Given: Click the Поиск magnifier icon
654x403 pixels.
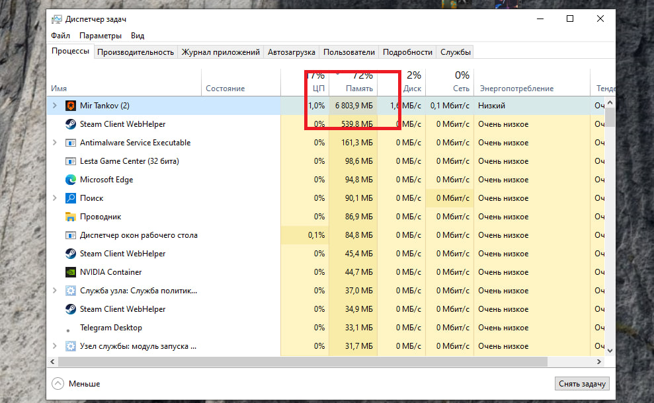Looking at the screenshot, I should point(71,198).
